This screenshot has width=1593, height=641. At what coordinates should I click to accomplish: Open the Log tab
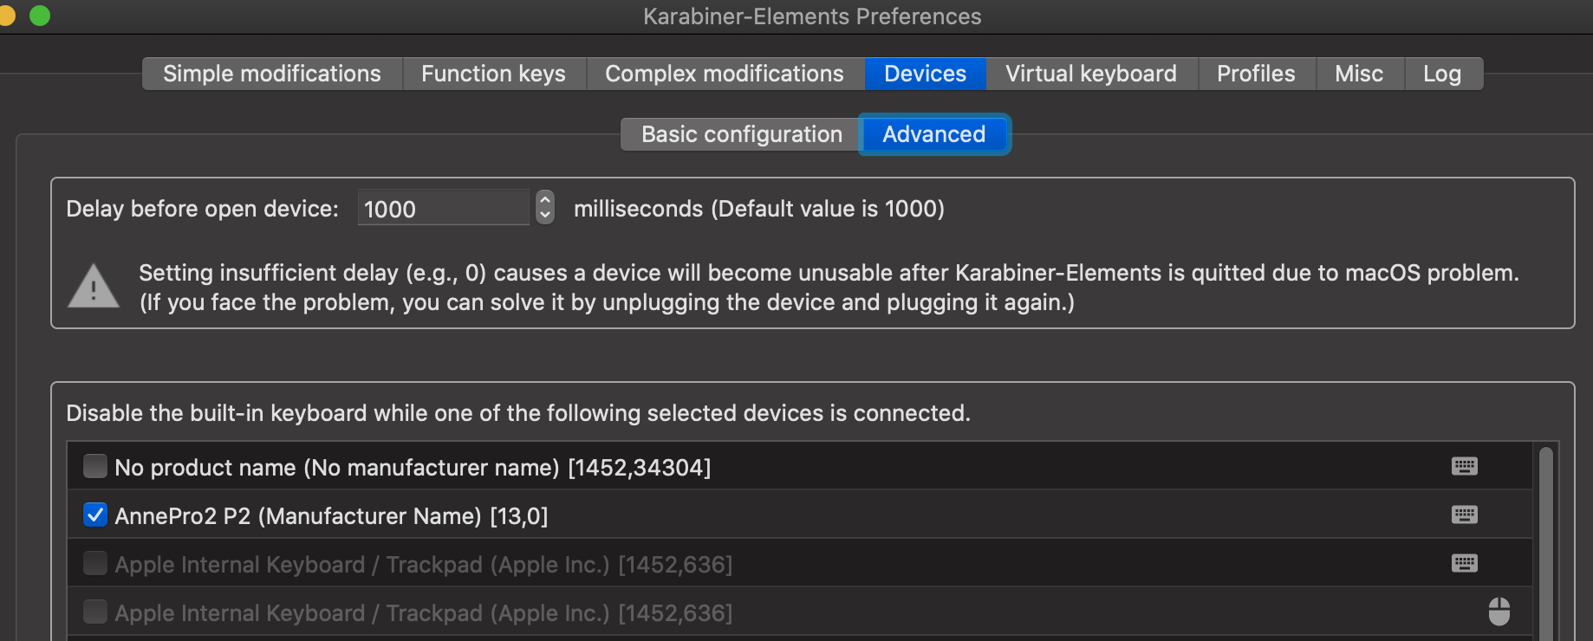click(1441, 74)
